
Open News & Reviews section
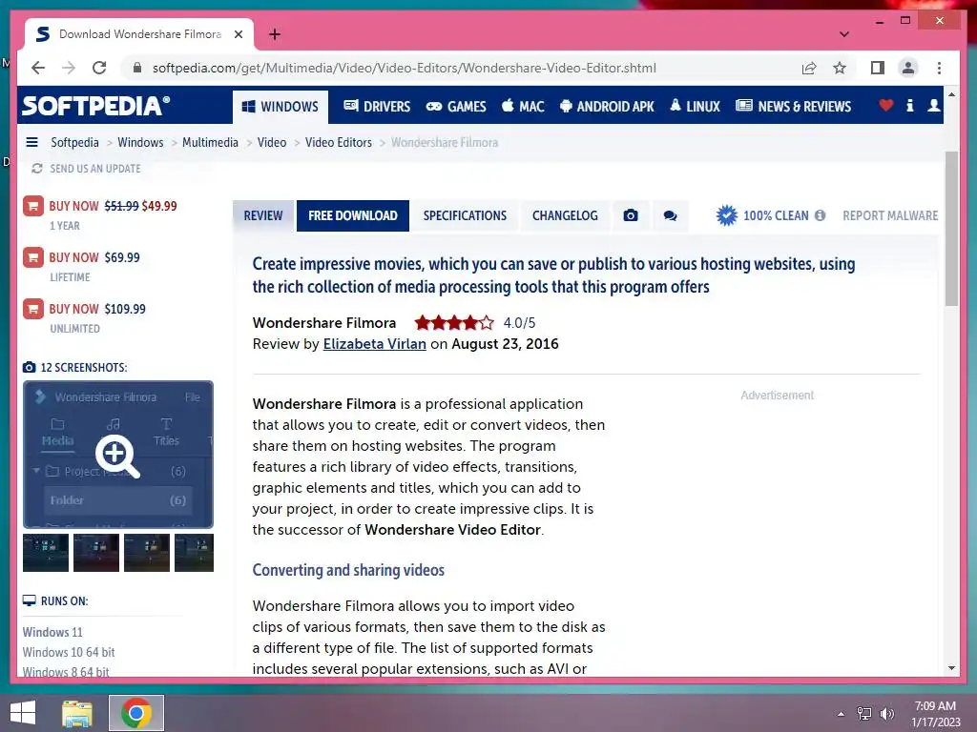(x=793, y=107)
